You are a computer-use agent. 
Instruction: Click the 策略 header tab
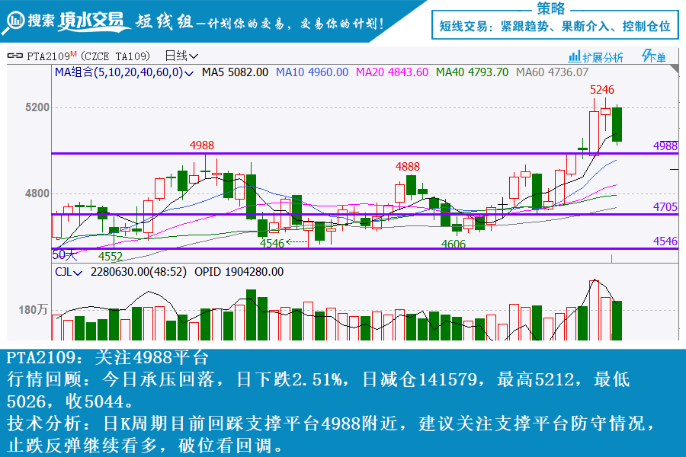[551, 8]
